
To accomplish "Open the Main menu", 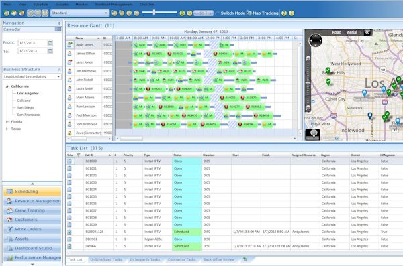I will (x=7, y=5).
